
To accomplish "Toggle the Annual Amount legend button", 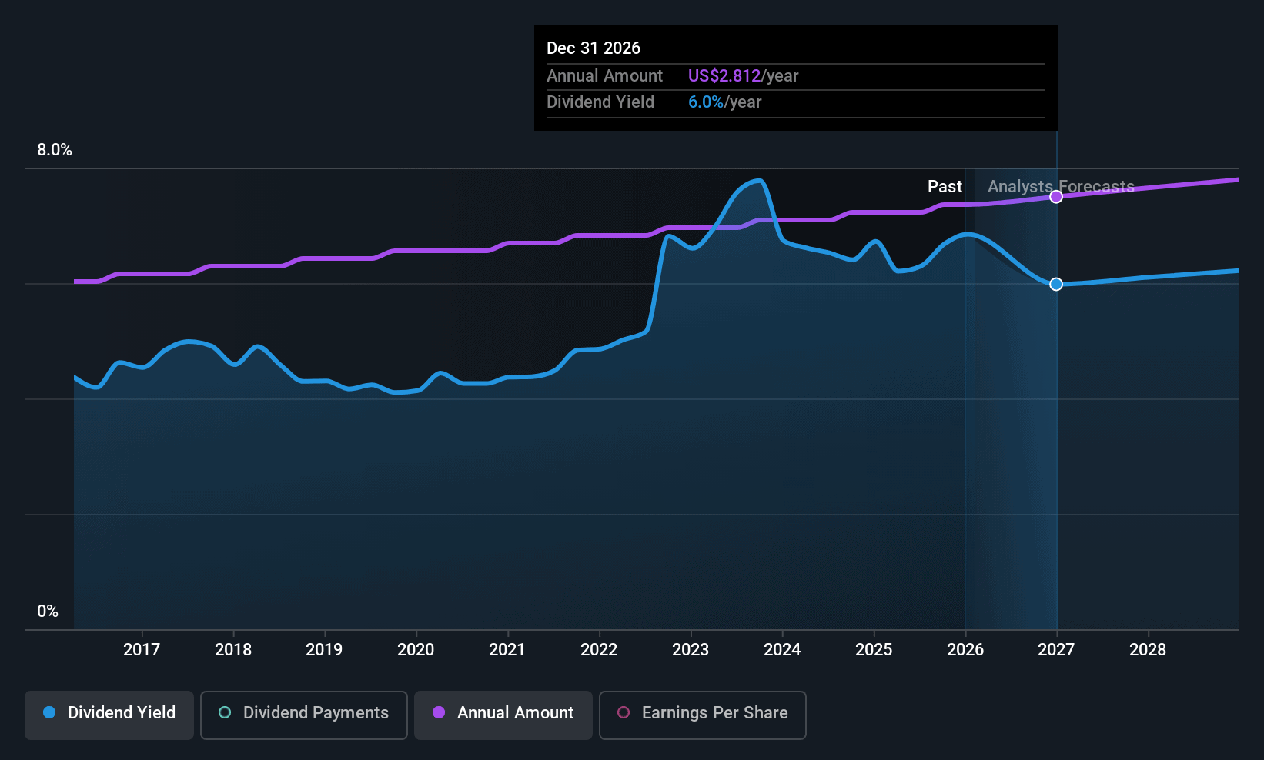I will [x=503, y=715].
